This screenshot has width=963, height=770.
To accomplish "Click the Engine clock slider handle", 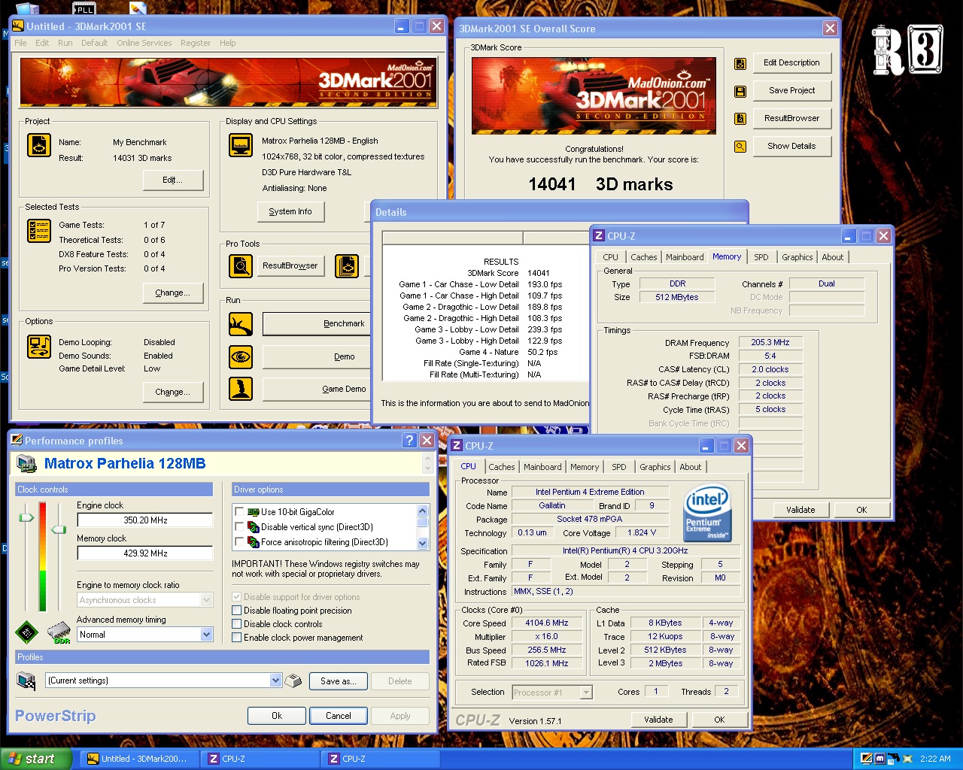I will coord(26,518).
